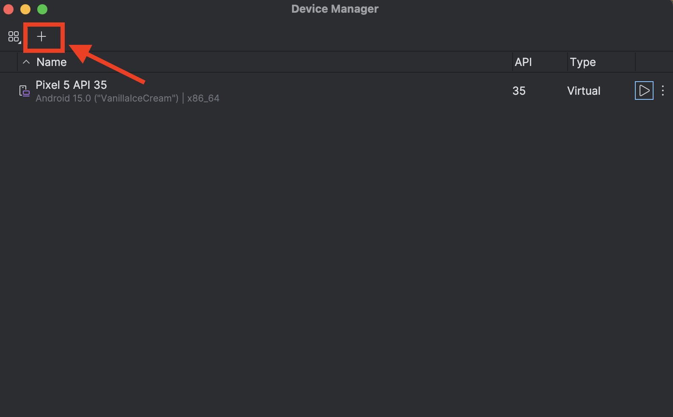Viewport: 673px width, 417px height.
Task: Click the Android 15.0 VanillaIceCream subtitle text
Action: coord(107,98)
